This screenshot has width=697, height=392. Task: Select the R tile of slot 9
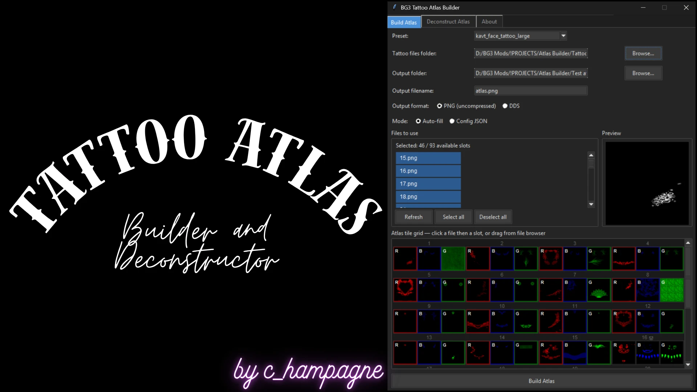(405, 321)
